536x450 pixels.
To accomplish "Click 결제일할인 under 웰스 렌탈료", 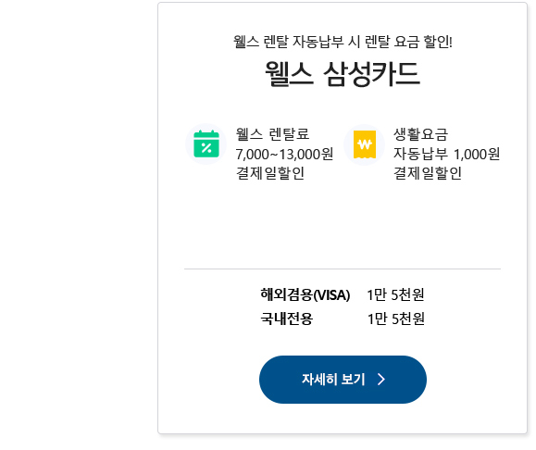I will point(270,173).
